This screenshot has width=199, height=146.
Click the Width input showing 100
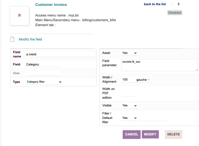(x=128, y=80)
